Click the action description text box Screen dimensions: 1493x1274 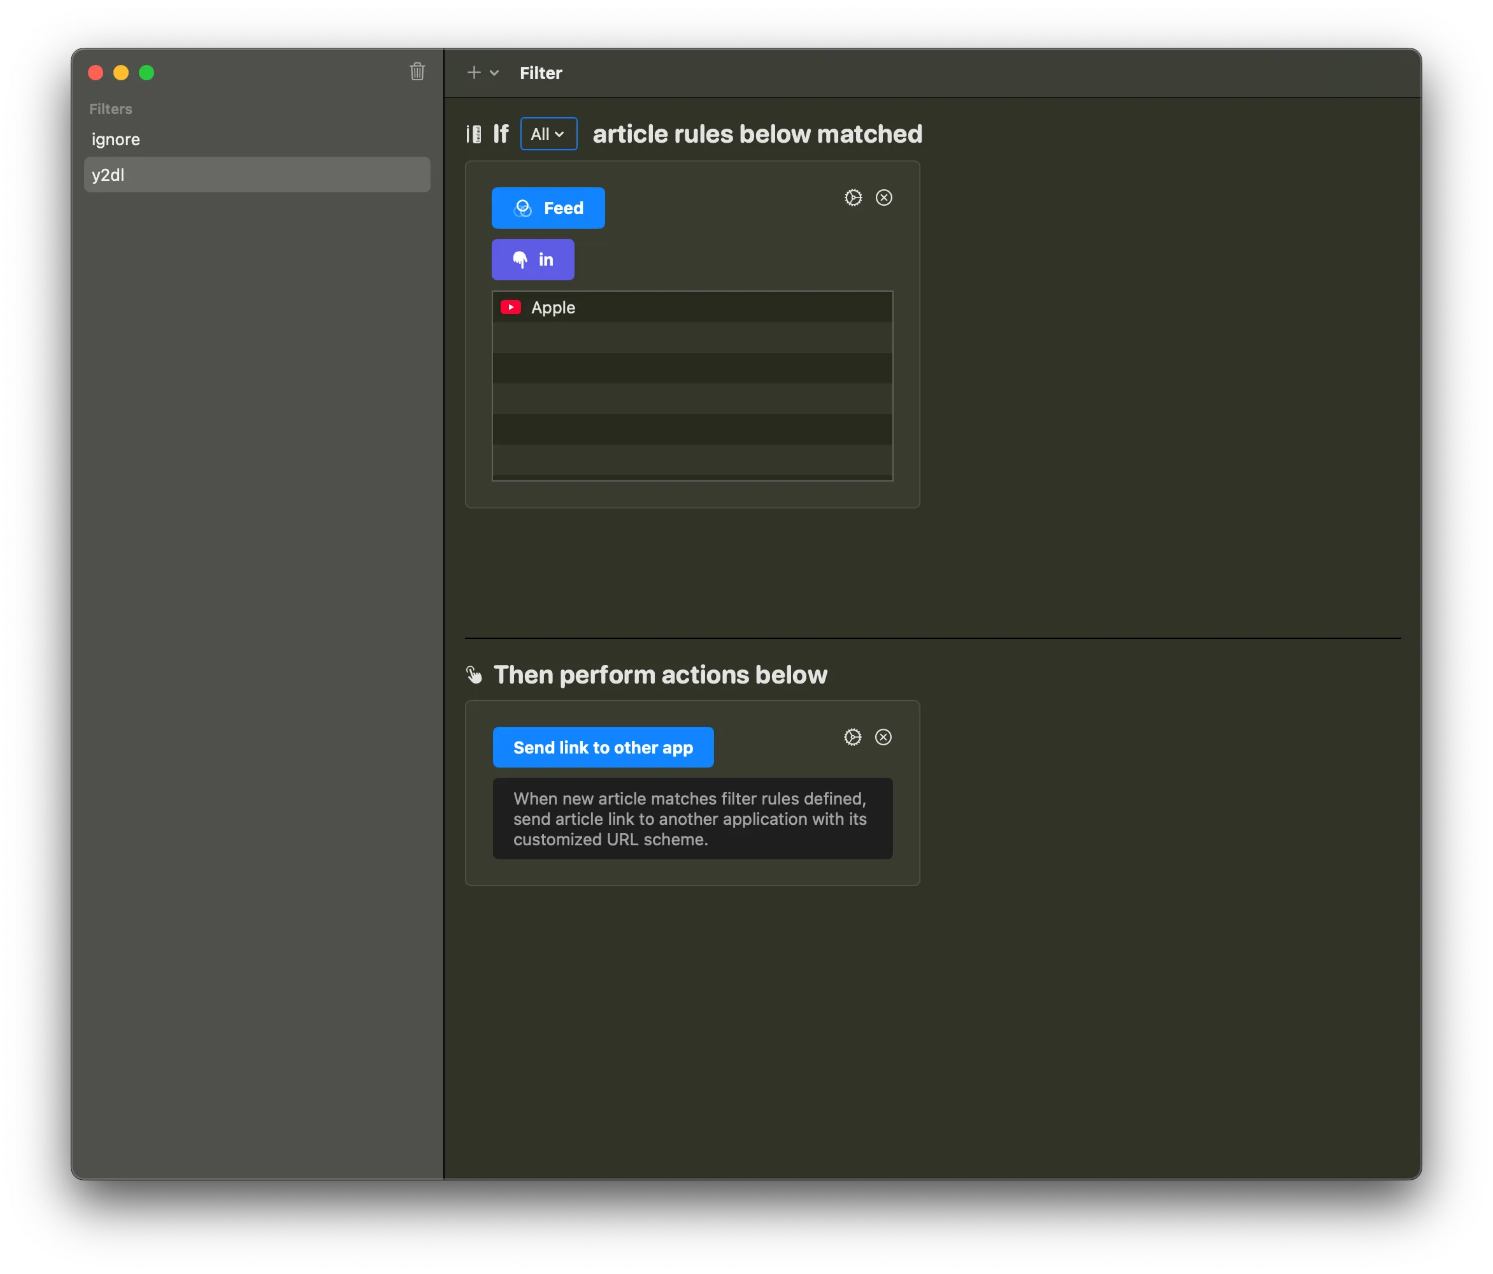(x=692, y=819)
